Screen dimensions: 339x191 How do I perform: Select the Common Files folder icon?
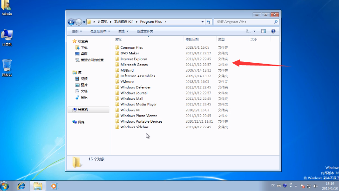117,47
